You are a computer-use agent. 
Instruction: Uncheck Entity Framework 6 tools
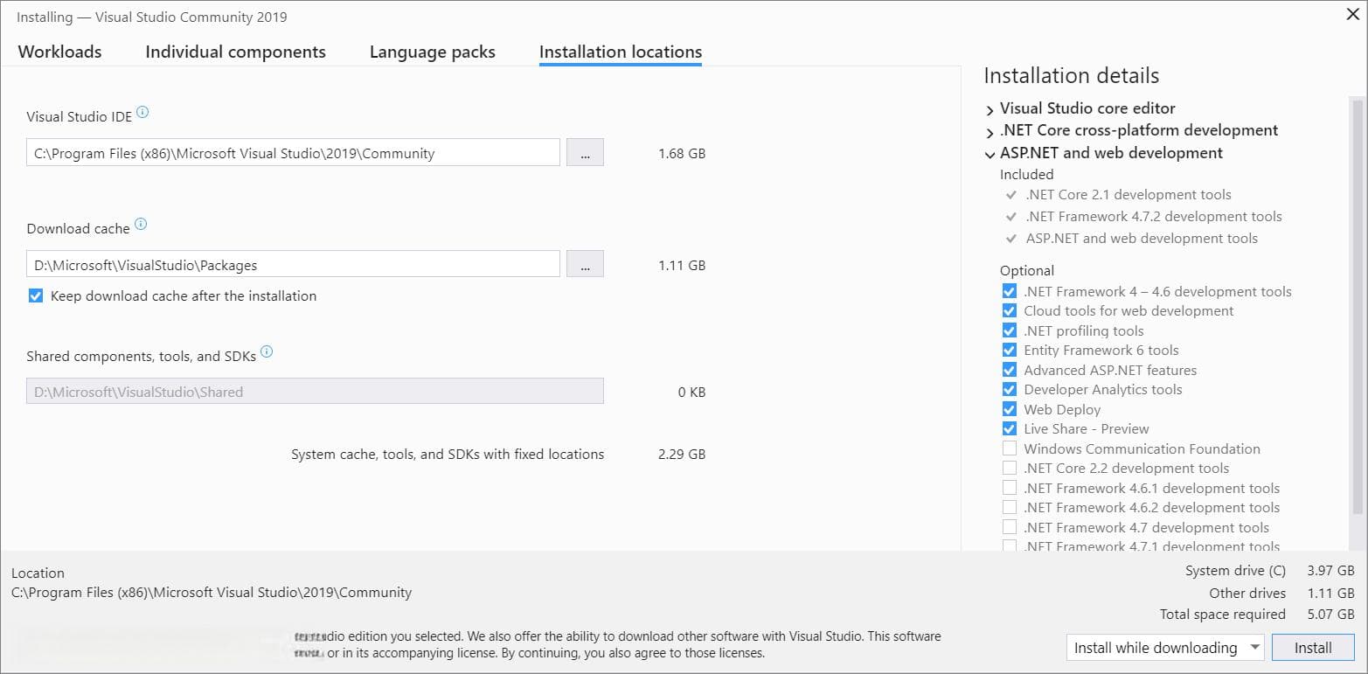click(x=1010, y=350)
